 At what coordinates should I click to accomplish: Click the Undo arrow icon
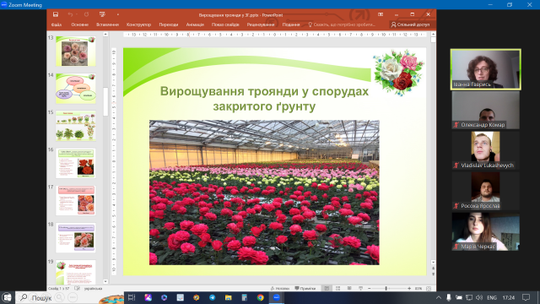[70, 14]
